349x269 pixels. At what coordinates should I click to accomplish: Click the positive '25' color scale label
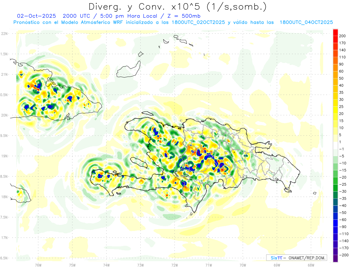[342, 106]
